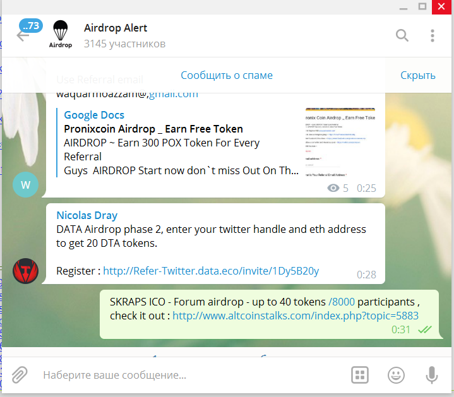
Task: Click the 0:25 message timestamp
Action: (x=366, y=188)
